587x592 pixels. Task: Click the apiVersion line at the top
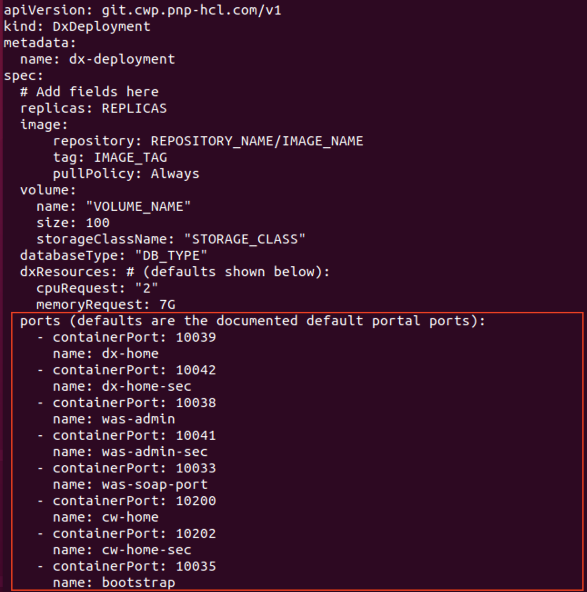(x=142, y=10)
